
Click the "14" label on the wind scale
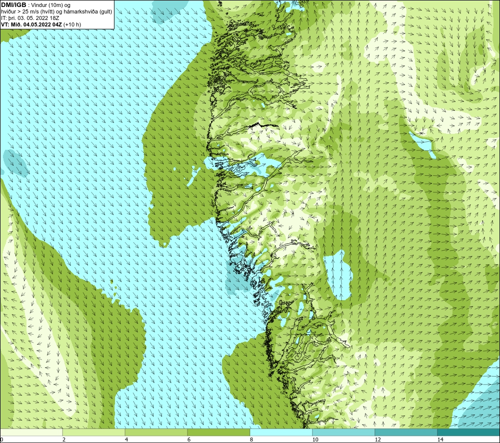440,440
